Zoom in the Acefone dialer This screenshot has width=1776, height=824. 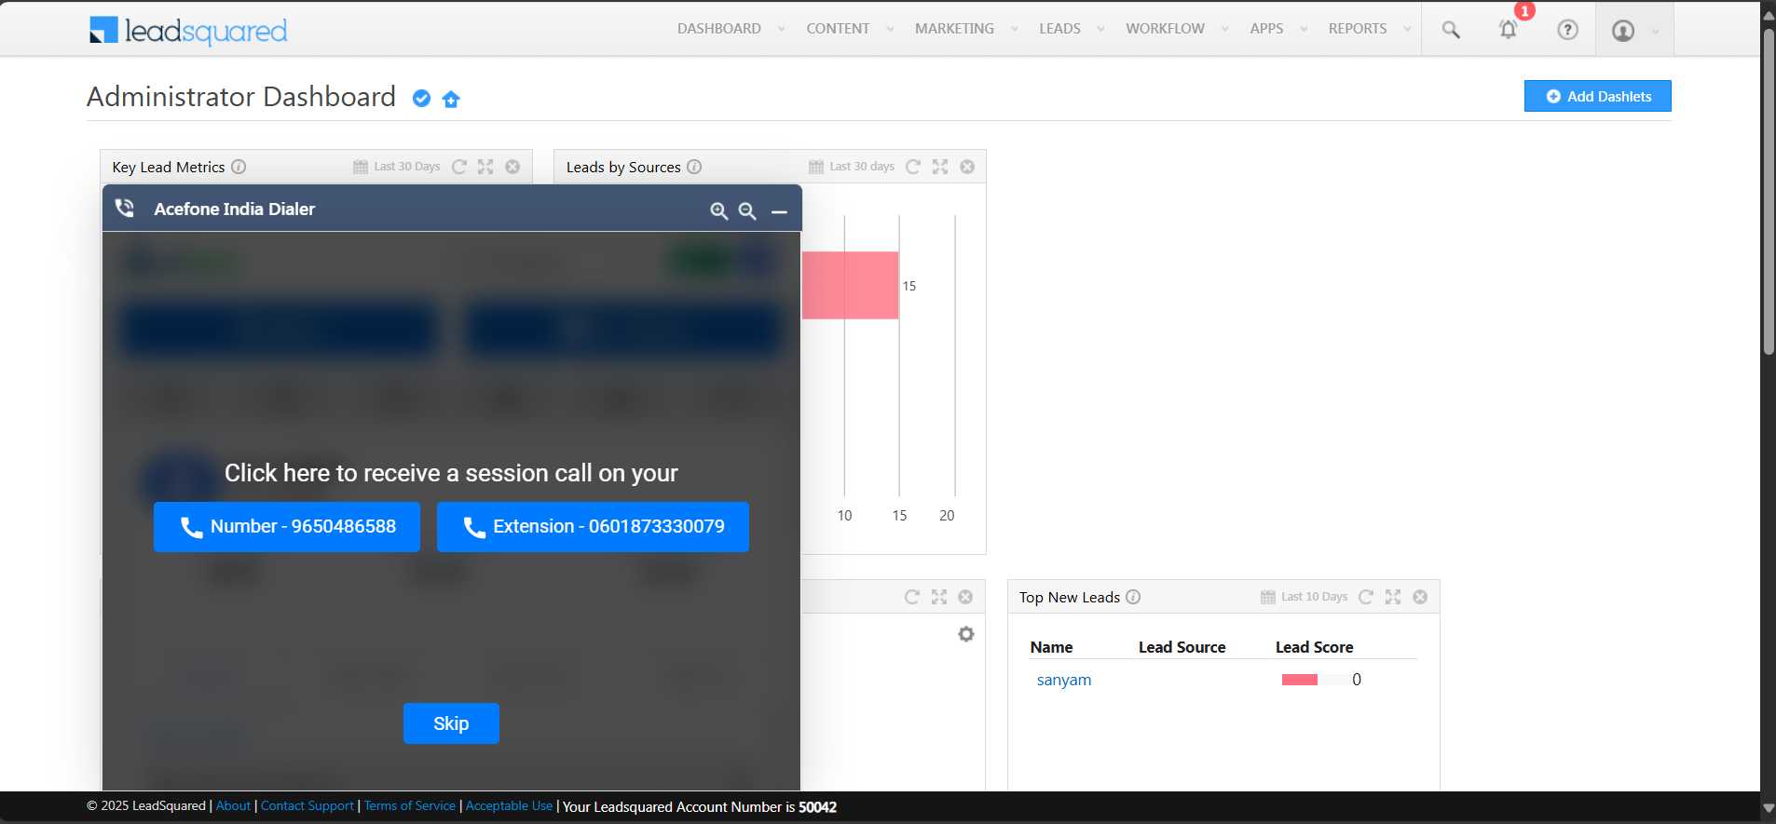click(x=719, y=211)
